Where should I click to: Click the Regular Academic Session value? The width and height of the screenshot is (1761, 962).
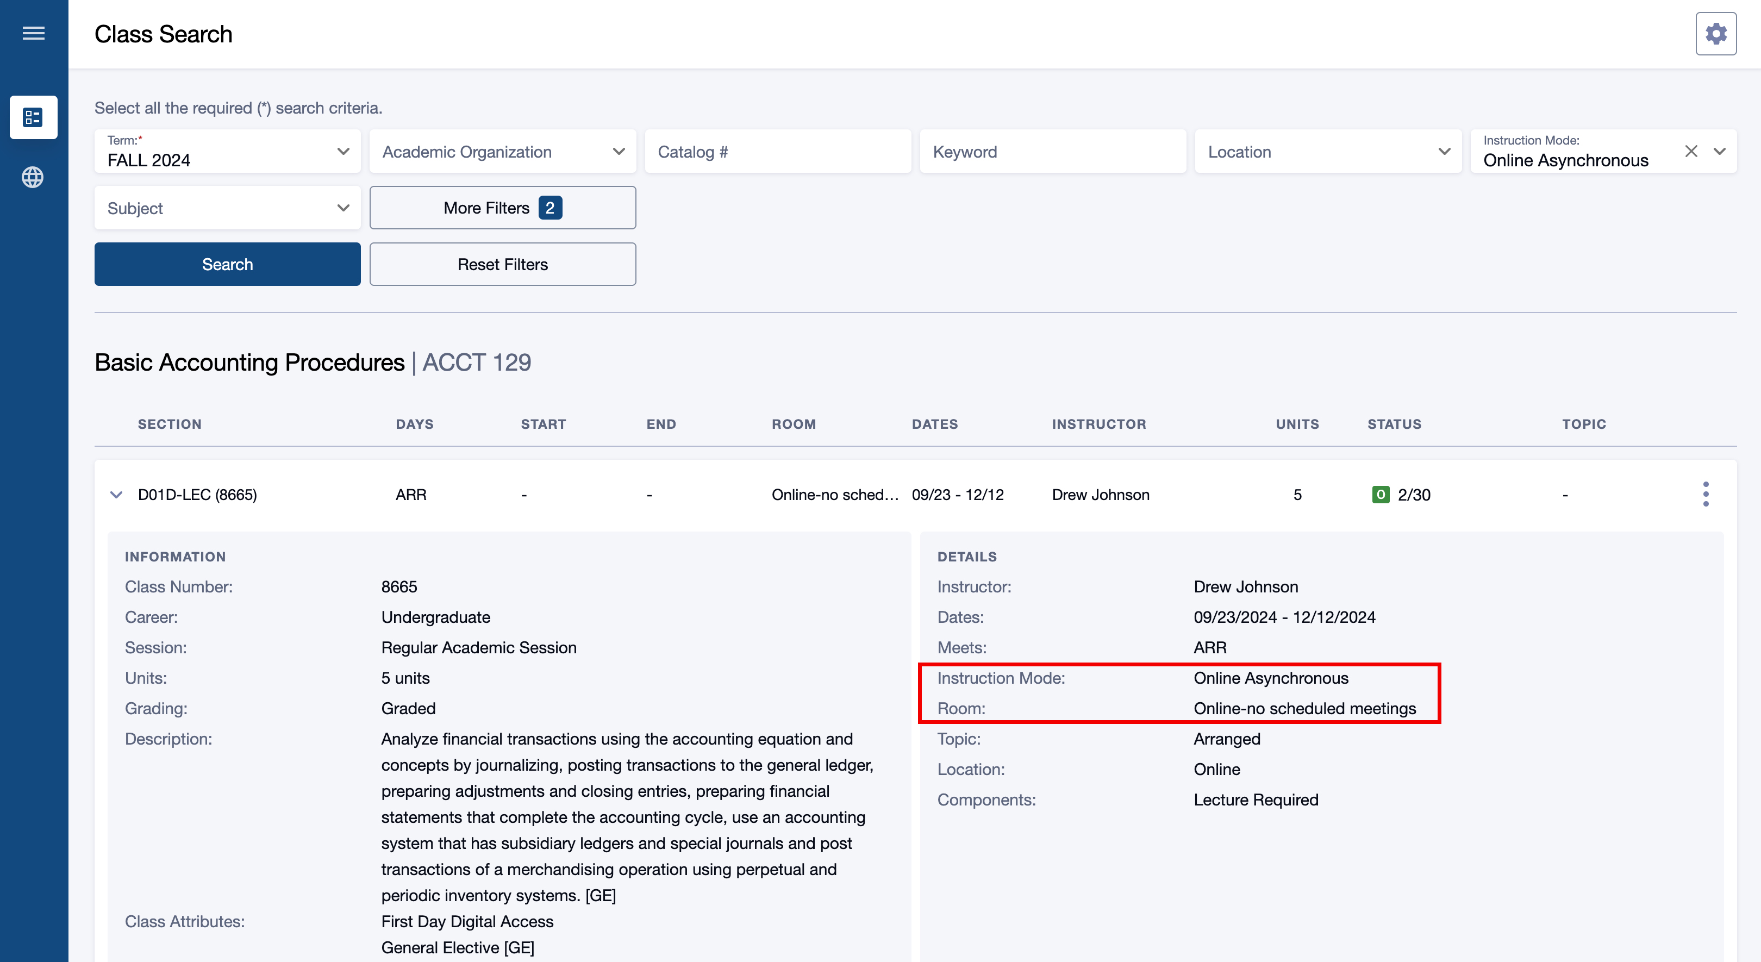478,647
